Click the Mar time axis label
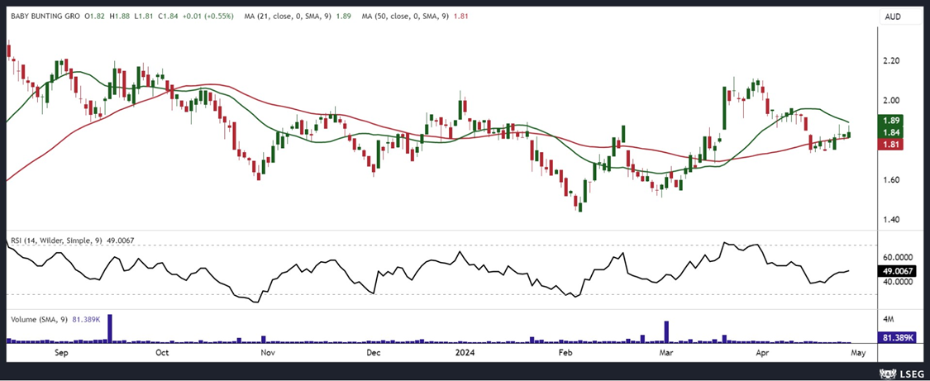930x381 pixels. coord(666,354)
